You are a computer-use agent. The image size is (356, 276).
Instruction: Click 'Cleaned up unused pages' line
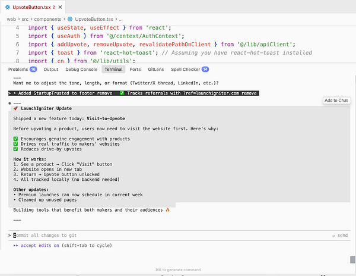click(45, 200)
